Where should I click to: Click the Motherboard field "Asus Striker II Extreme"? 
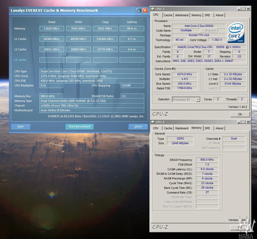pyautogui.click(x=92, y=110)
